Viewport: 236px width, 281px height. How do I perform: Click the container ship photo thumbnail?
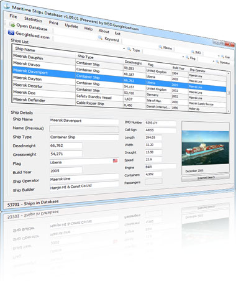pyautogui.click(x=206, y=148)
